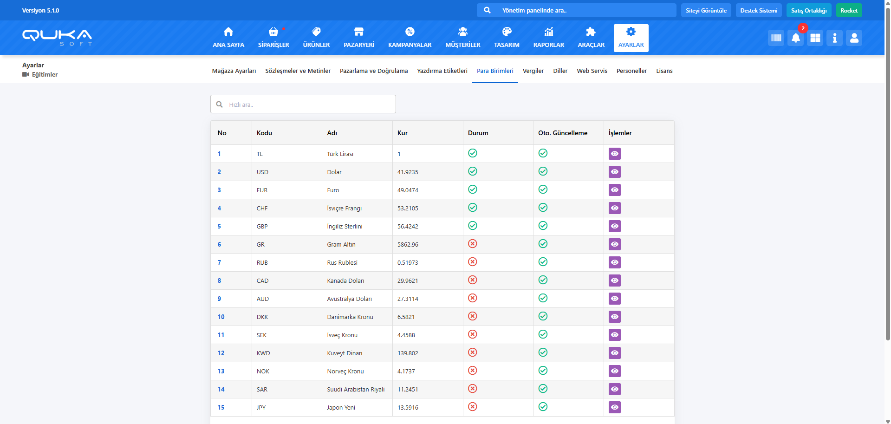Viewport: 891px width, 424px height.
Task: Click the Raporlar chart icon
Action: [x=548, y=32]
